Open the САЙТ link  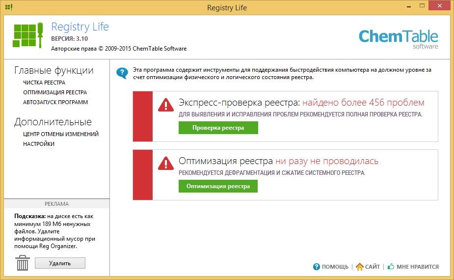(373, 267)
